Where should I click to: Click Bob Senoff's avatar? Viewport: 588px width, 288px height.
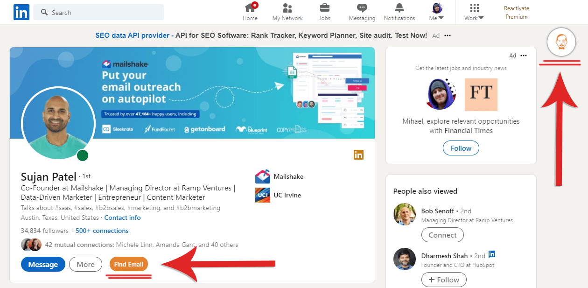pyautogui.click(x=404, y=214)
